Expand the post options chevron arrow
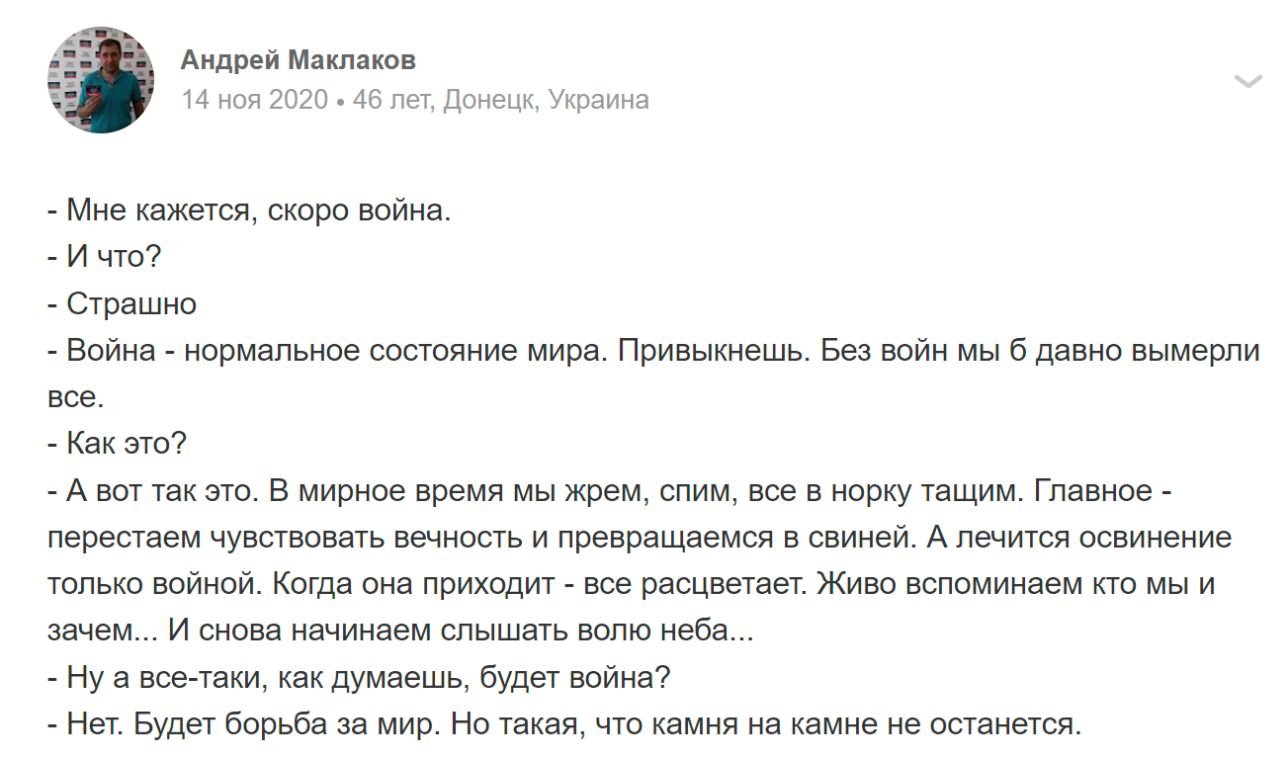 pyautogui.click(x=1248, y=81)
